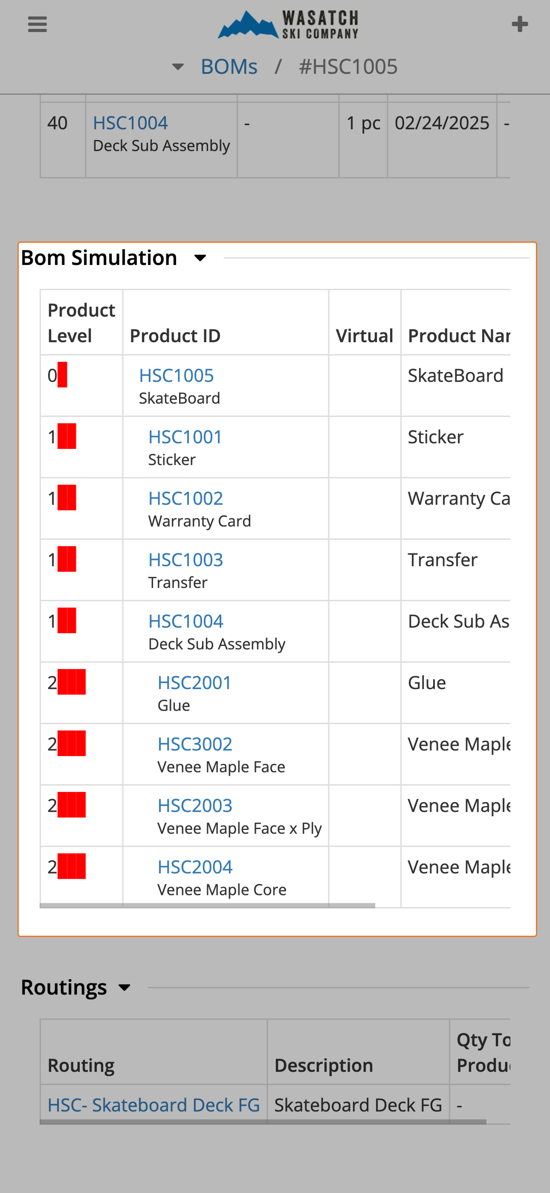Screen dimensions: 550x1193
Task: Click the plus add icon
Action: [519, 24]
